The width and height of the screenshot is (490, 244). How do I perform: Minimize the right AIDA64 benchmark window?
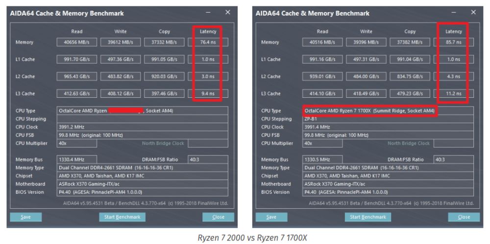coord(454,13)
